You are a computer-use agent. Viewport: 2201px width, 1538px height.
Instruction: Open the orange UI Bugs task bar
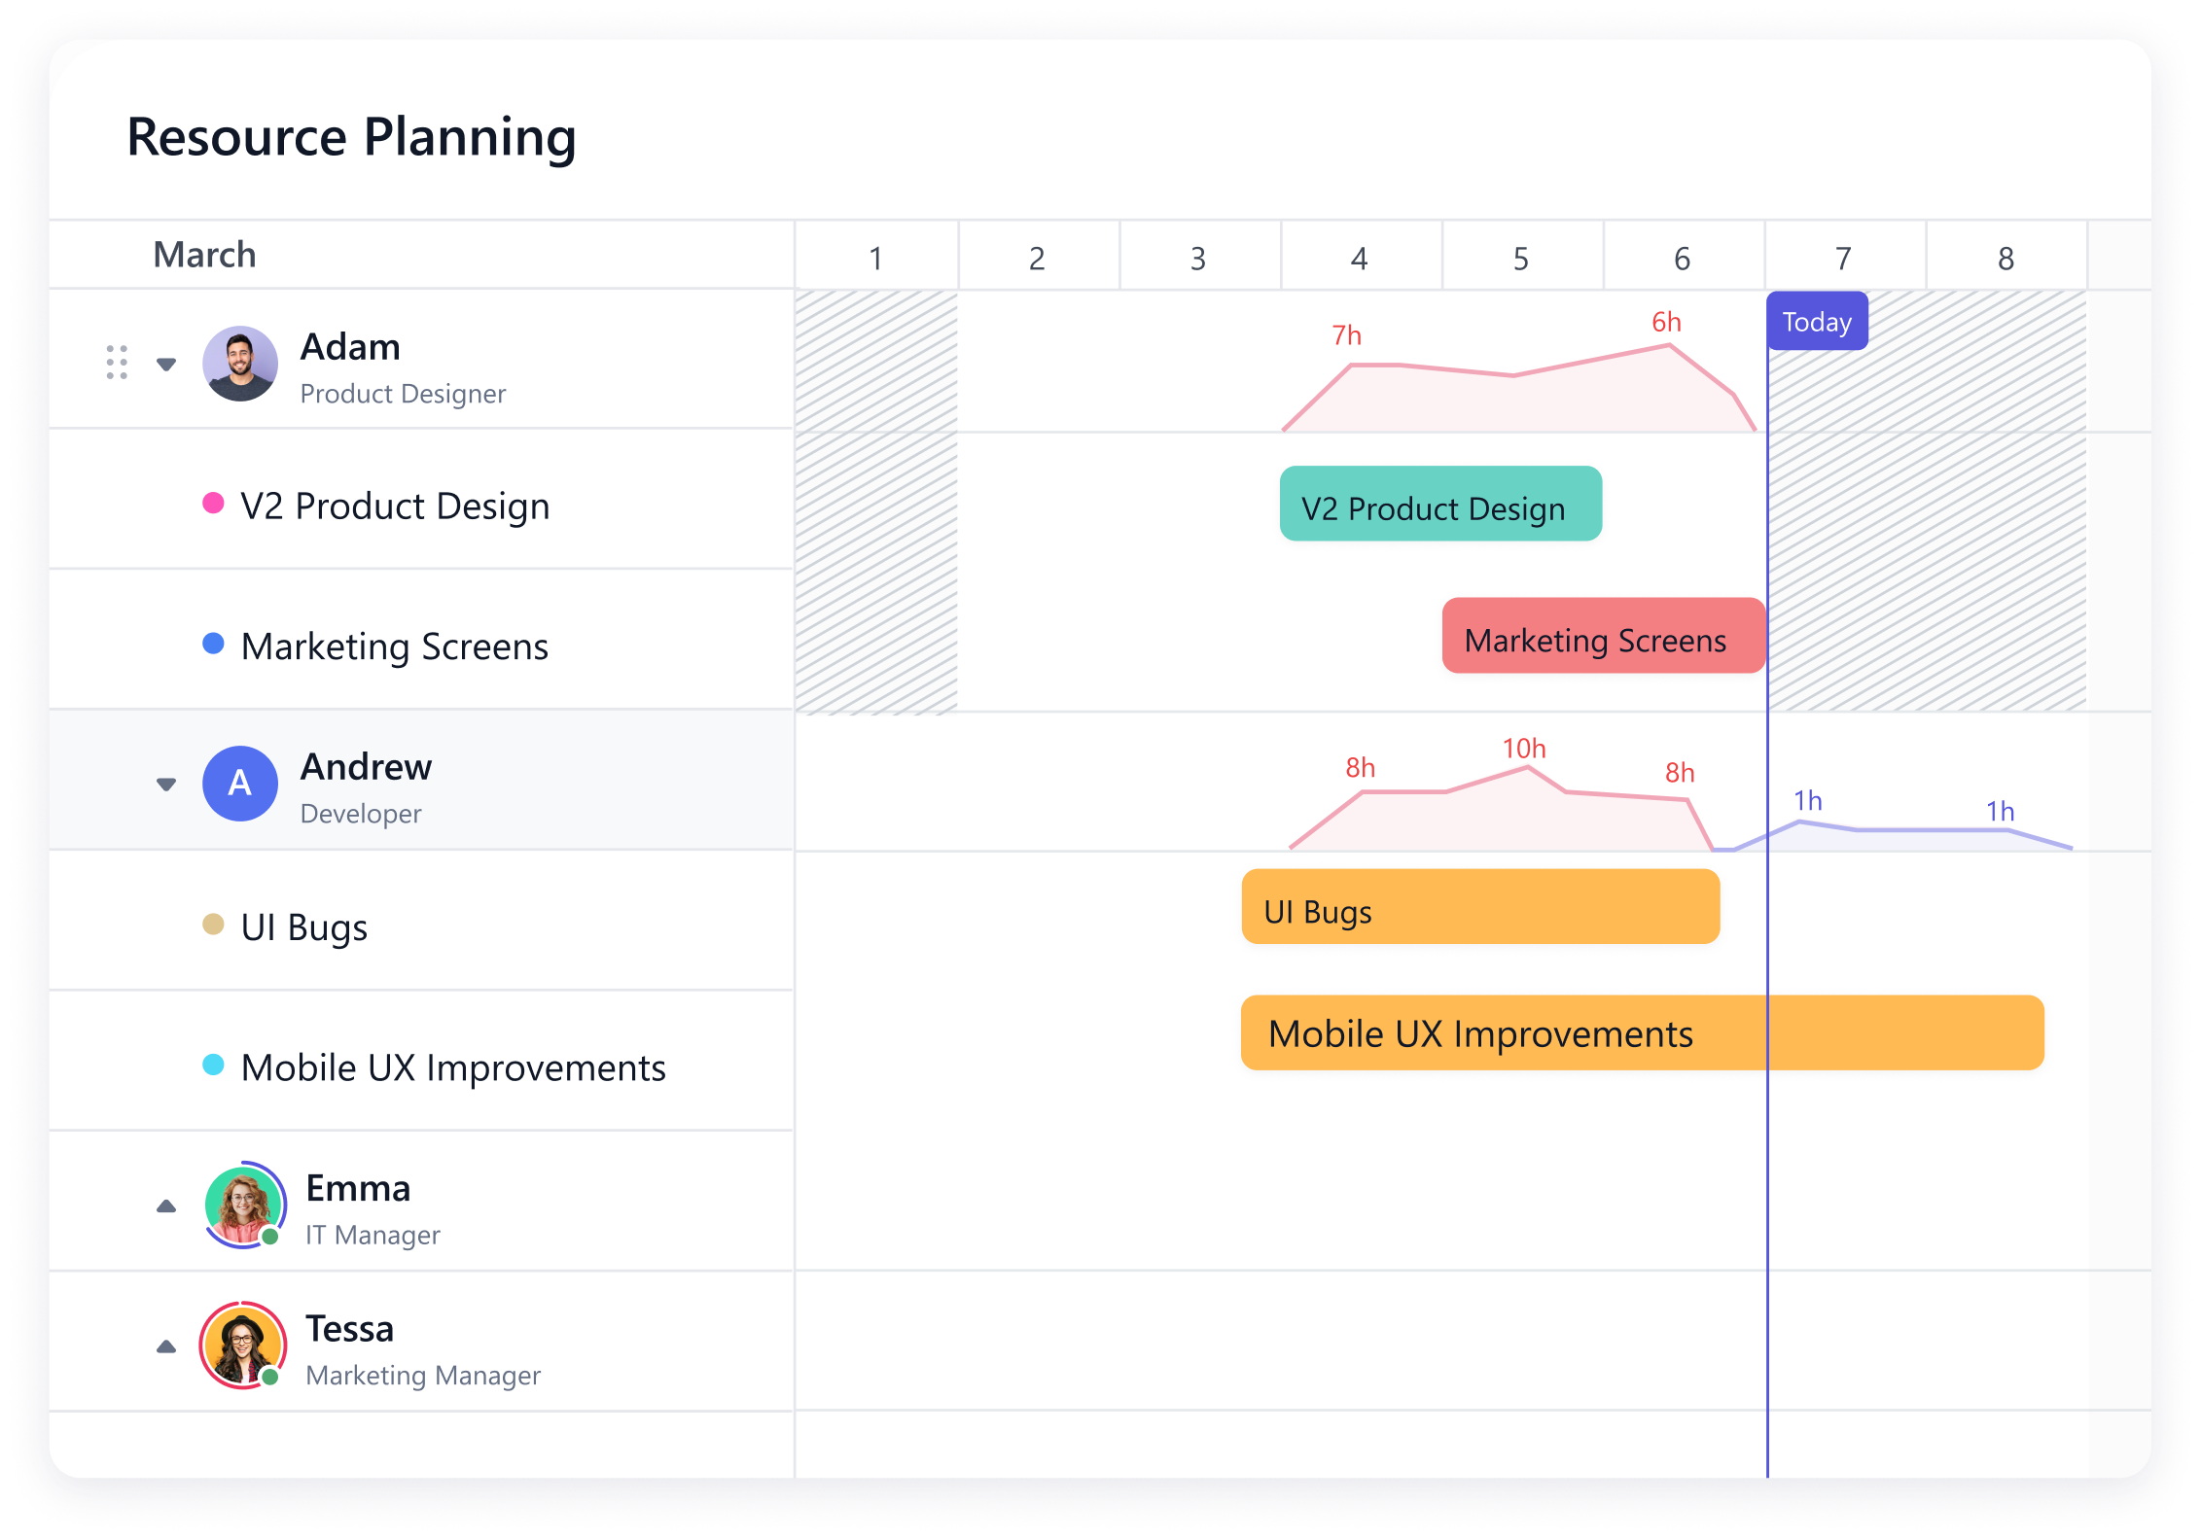pyautogui.click(x=1479, y=908)
